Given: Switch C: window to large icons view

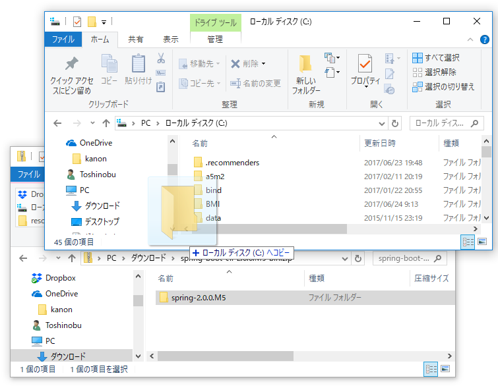Looking at the screenshot, I should click(482, 242).
